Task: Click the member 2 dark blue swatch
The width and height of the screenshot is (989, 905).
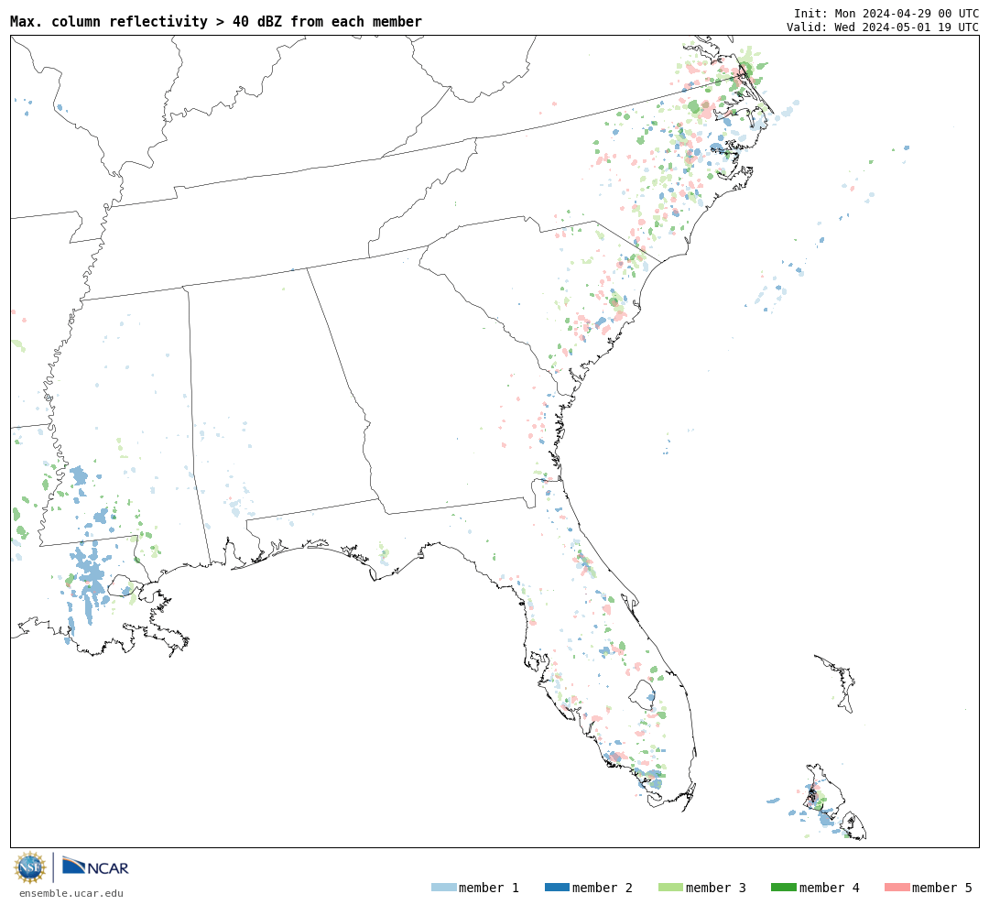Action: [x=557, y=888]
